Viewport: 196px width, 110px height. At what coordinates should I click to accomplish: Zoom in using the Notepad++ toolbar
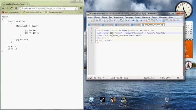141,20
